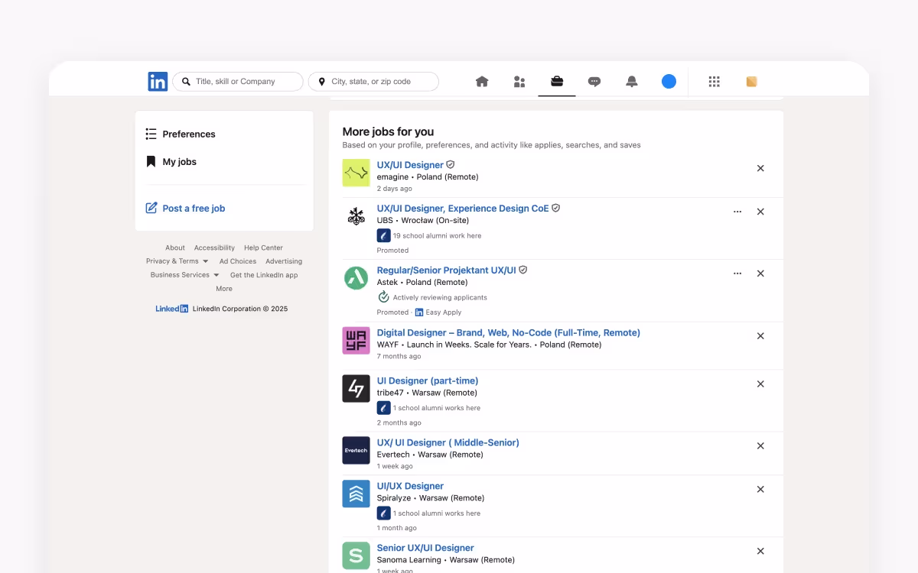This screenshot has width=918, height=573.
Task: Click the verified shield on emagine job title
Action: coord(451,165)
